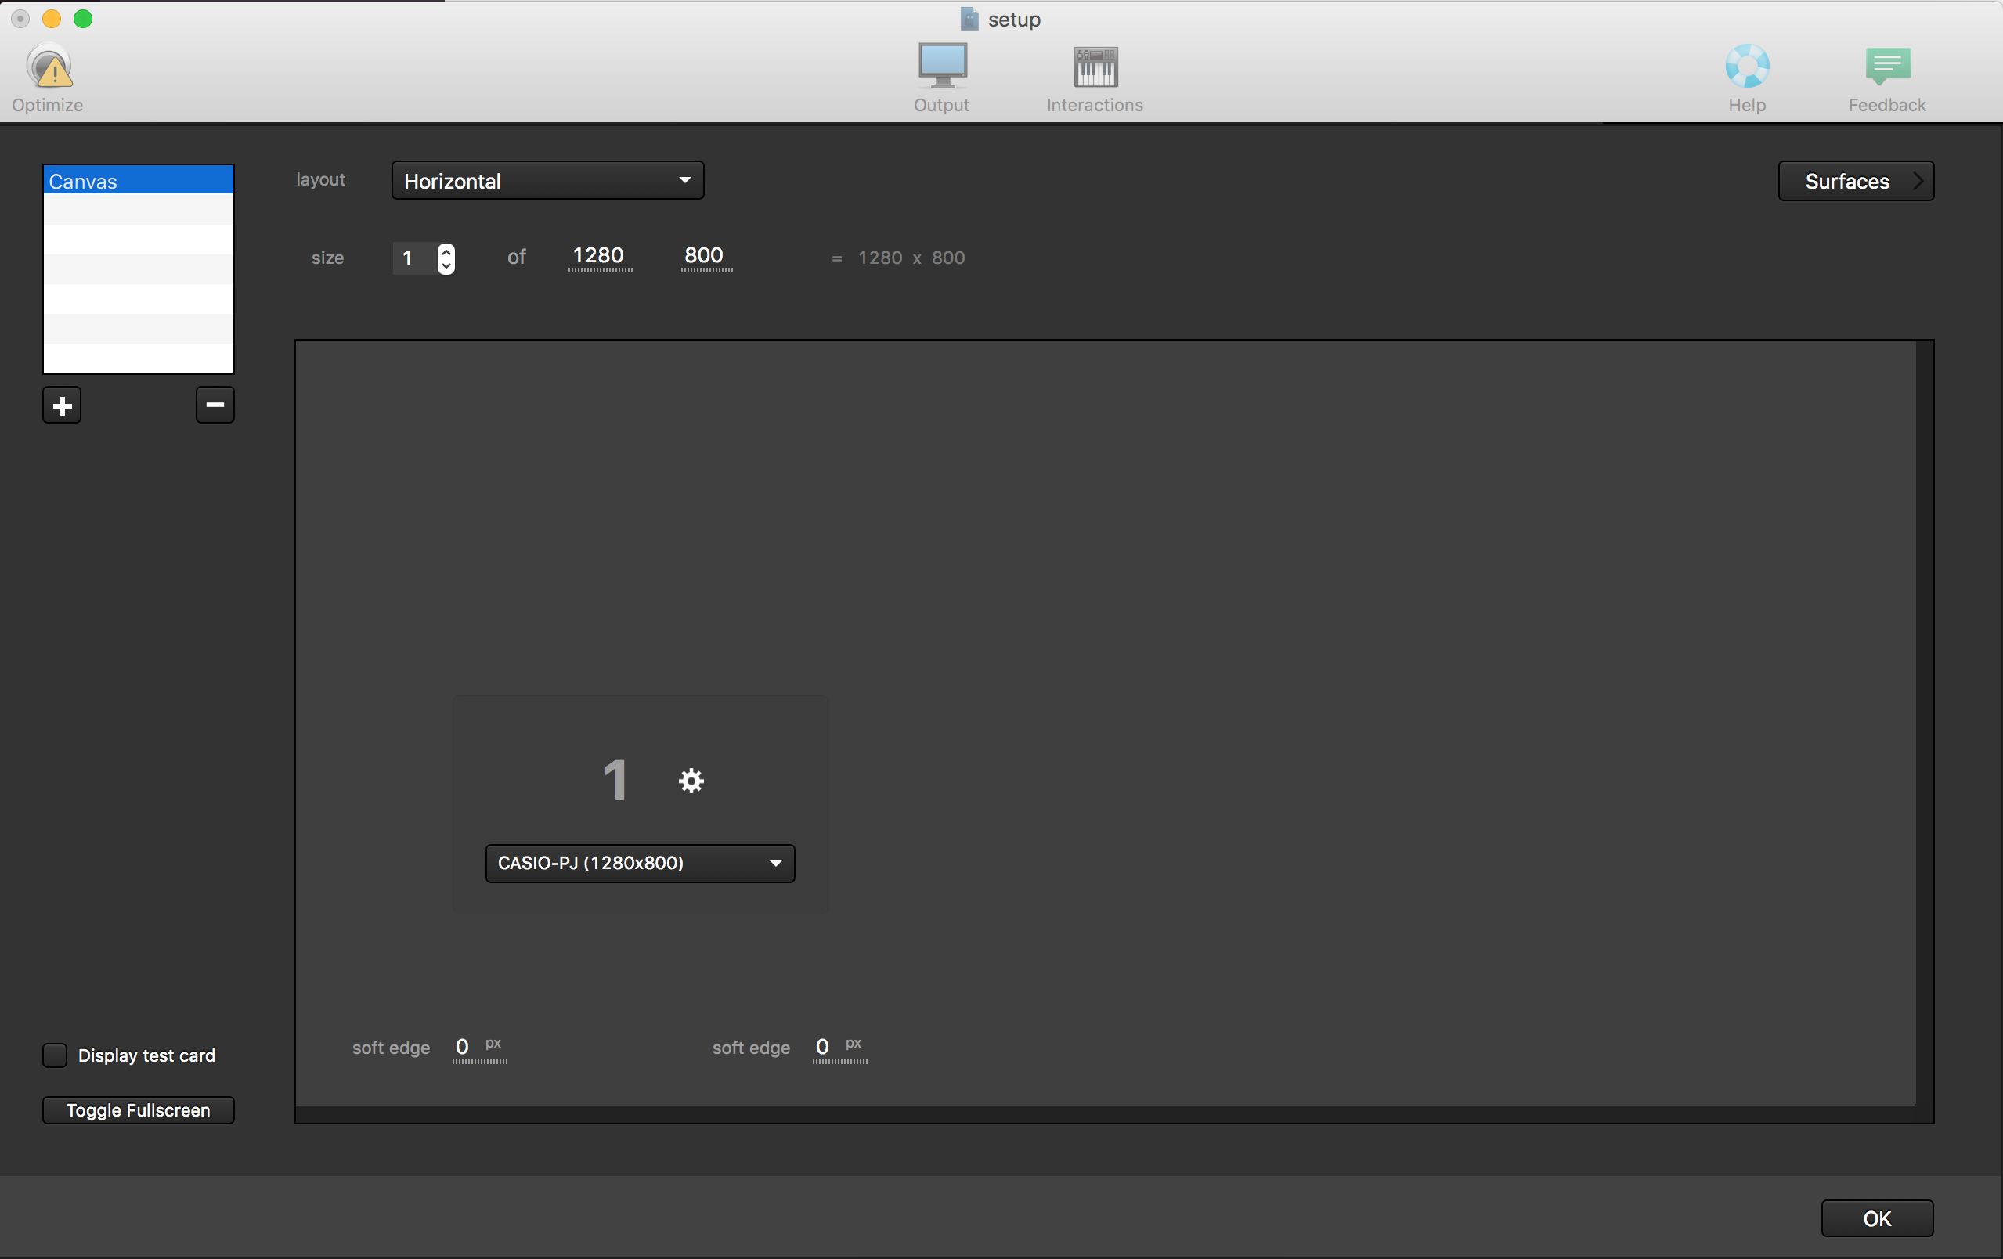This screenshot has width=2003, height=1259.
Task: Toggle the Display test card checkbox
Action: tap(55, 1055)
